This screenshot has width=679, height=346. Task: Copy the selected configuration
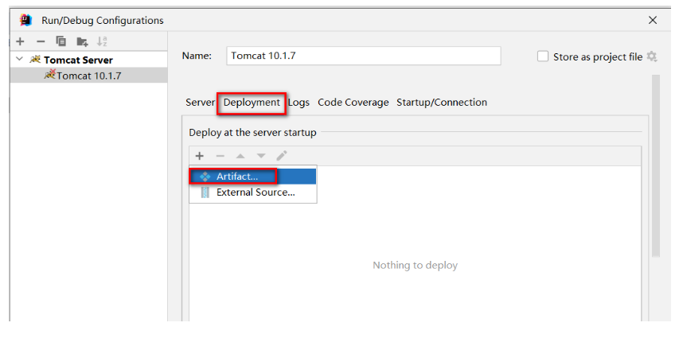point(61,41)
